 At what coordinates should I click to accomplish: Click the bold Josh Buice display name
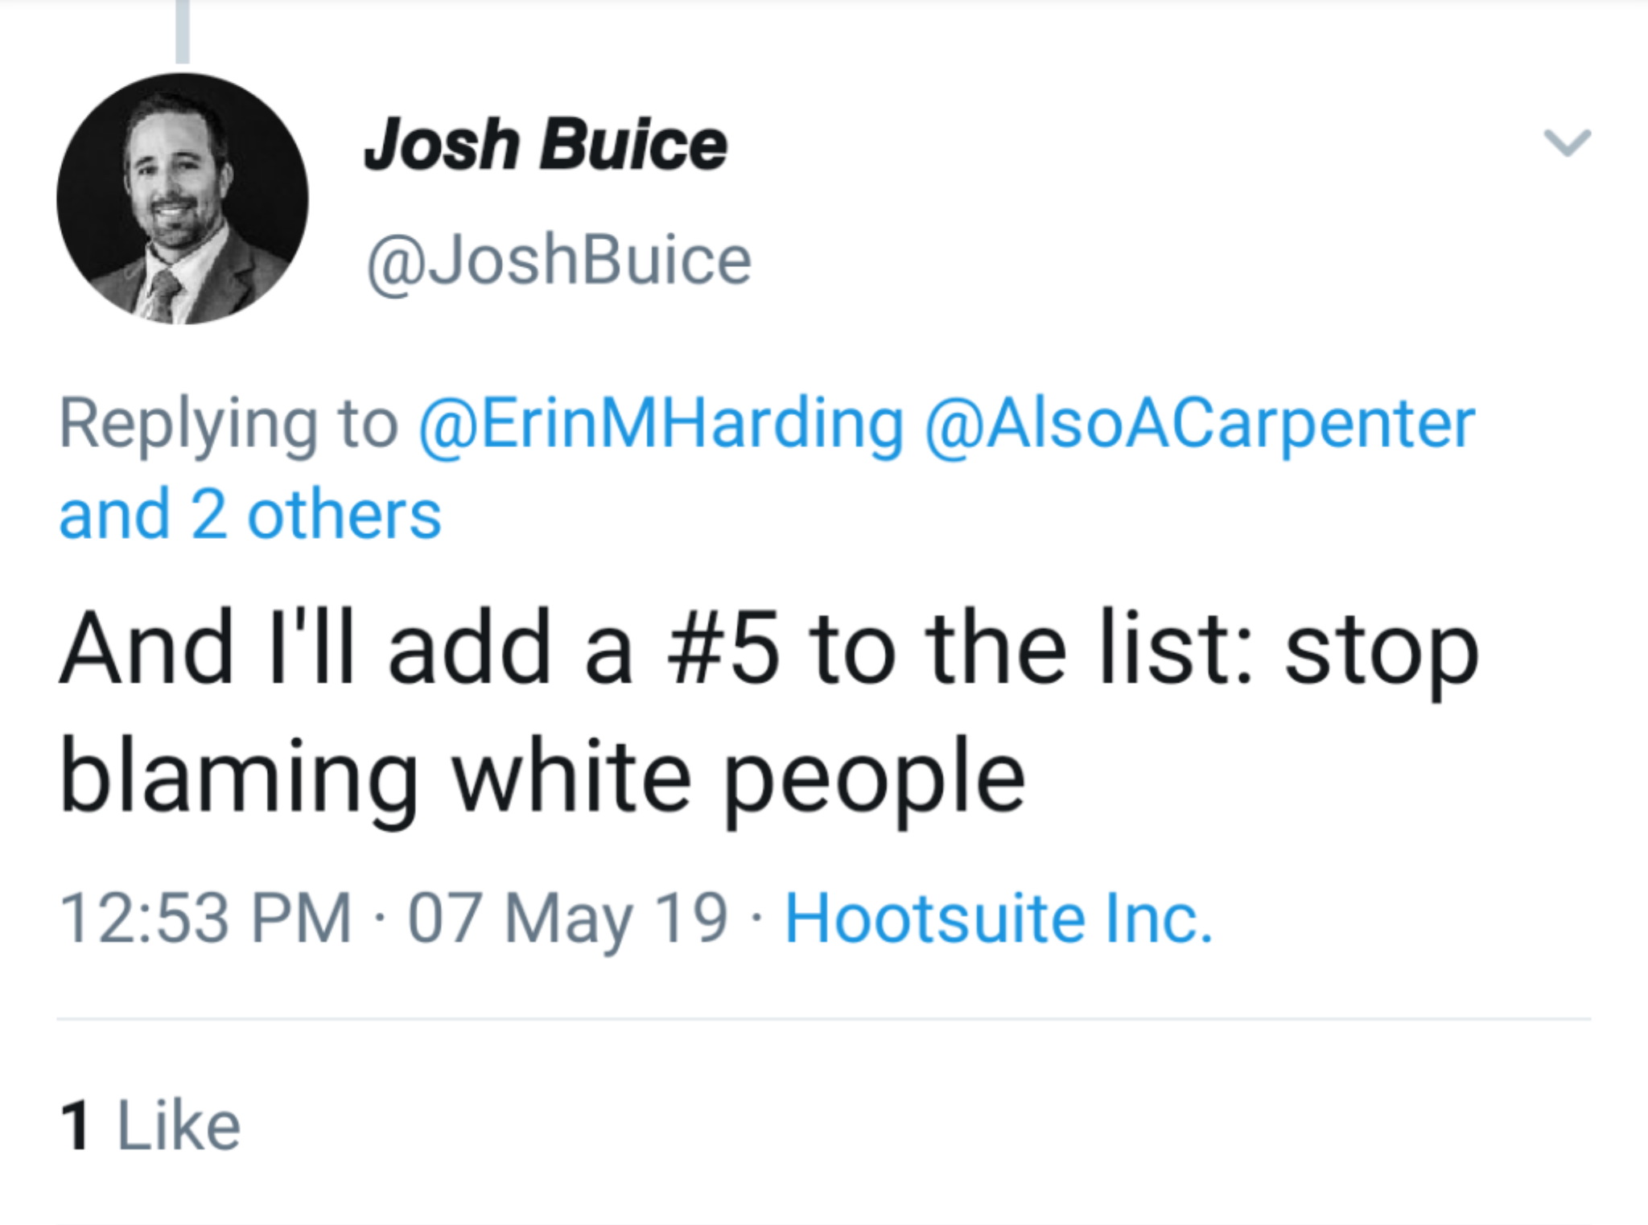tap(546, 146)
